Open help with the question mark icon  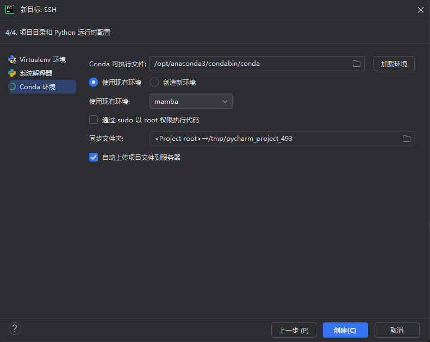pyautogui.click(x=15, y=328)
